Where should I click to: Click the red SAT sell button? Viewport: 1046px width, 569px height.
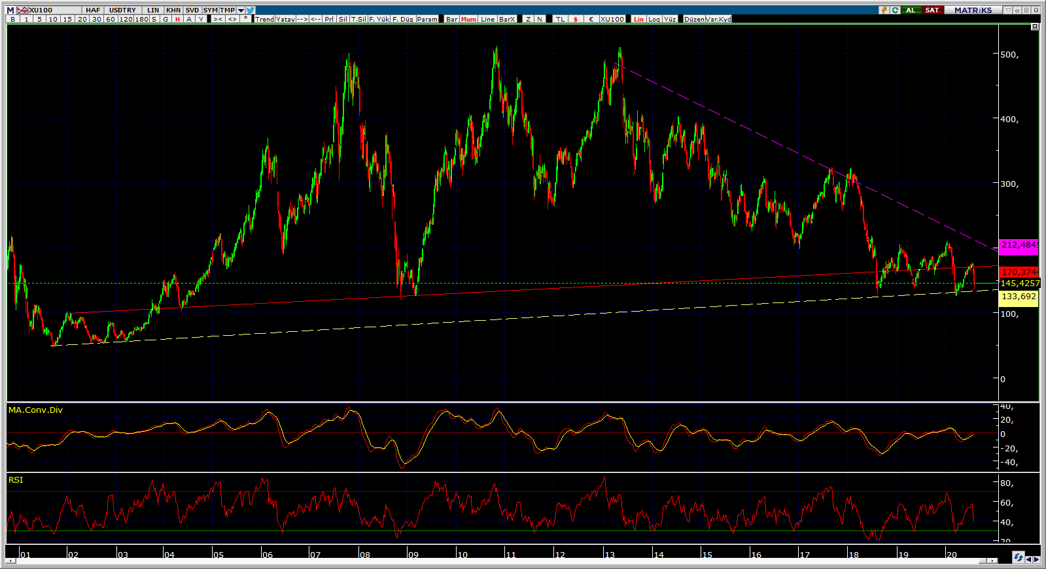932,10
